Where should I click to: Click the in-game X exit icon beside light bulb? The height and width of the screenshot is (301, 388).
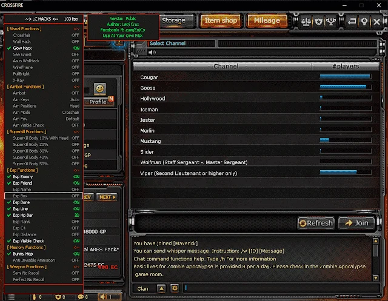(x=376, y=22)
